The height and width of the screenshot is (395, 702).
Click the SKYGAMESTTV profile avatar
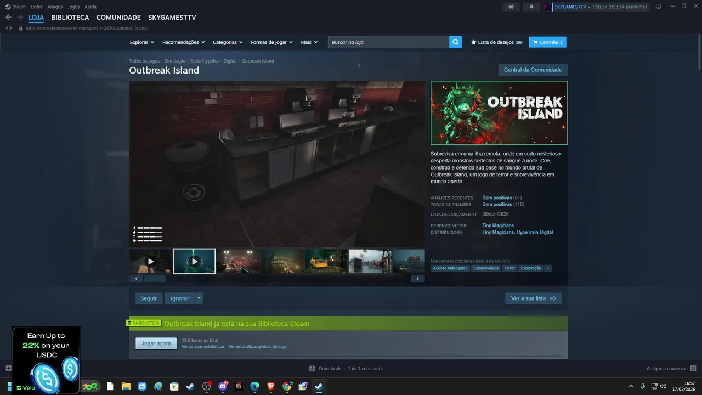(x=548, y=7)
